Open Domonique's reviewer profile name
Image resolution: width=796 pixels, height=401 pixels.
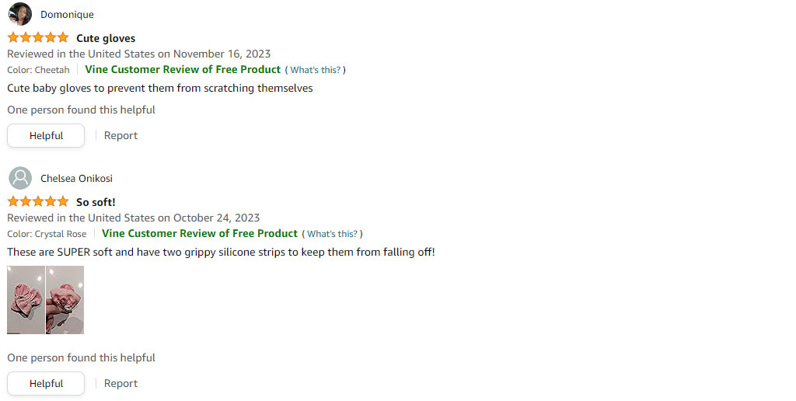click(x=67, y=15)
